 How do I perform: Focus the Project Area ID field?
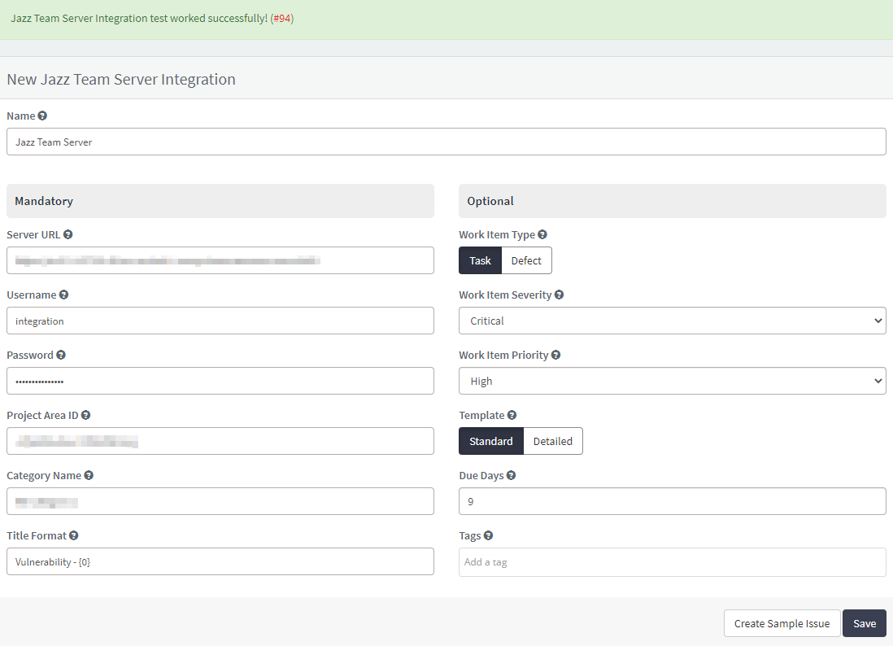click(x=220, y=441)
